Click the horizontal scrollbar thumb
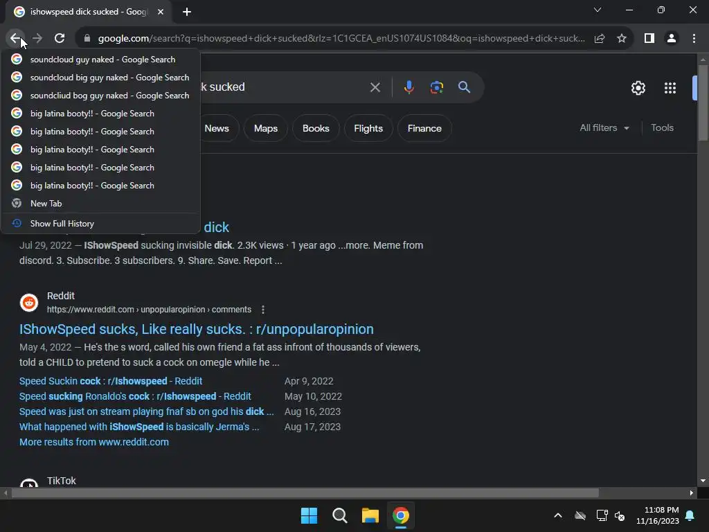The width and height of the screenshot is (709, 532). 305,493
